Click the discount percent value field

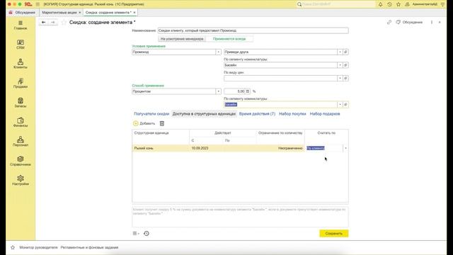[234, 91]
